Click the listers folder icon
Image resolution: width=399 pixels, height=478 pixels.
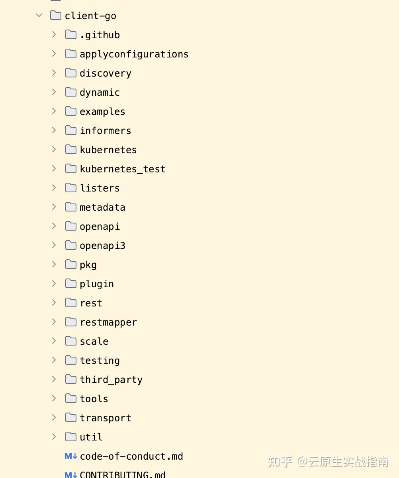(x=70, y=188)
